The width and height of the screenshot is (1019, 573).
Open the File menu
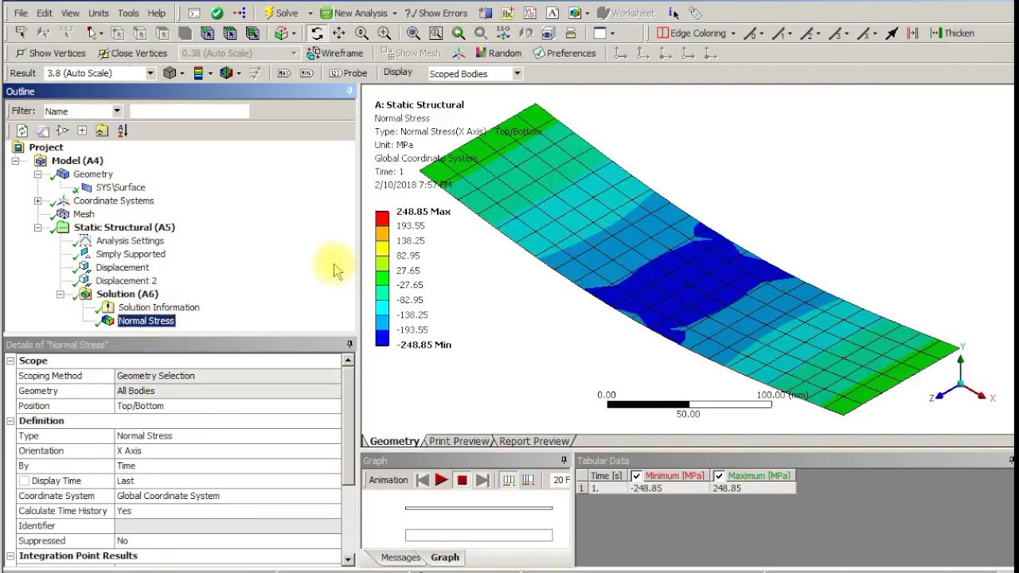pyautogui.click(x=21, y=14)
